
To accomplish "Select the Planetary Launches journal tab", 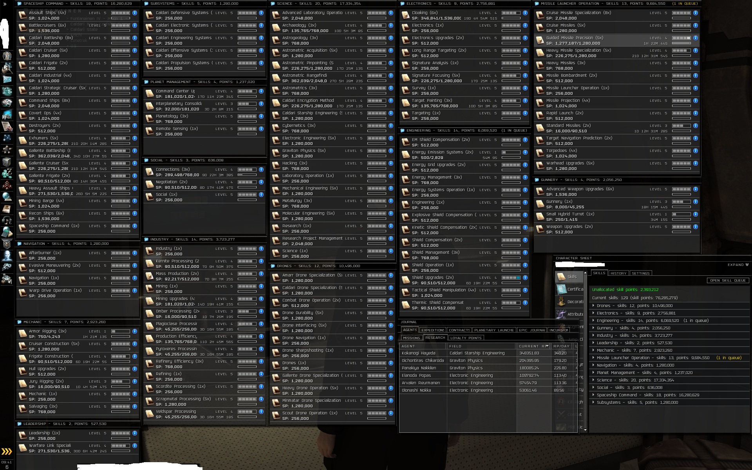I will [494, 330].
